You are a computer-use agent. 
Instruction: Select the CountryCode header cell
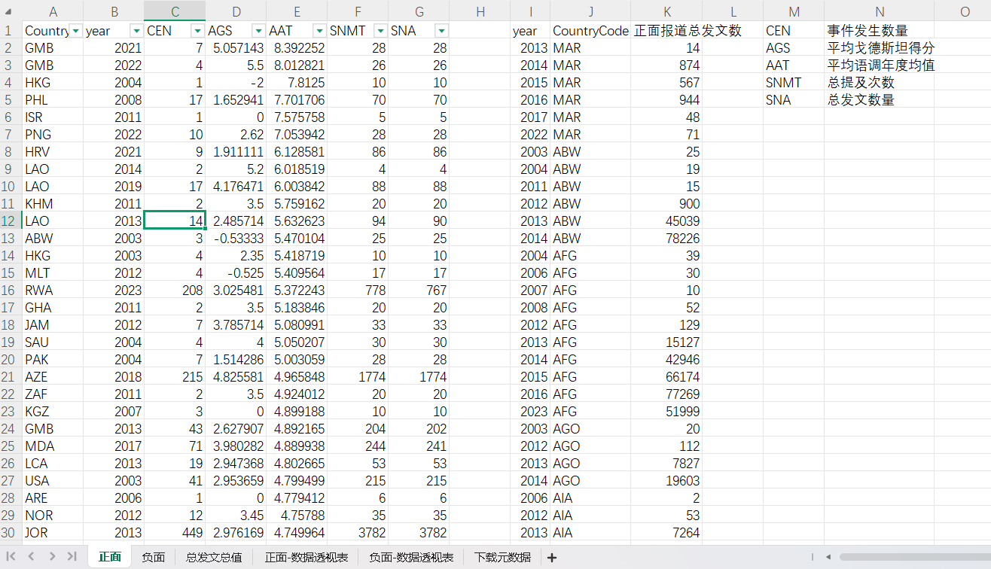pos(590,31)
